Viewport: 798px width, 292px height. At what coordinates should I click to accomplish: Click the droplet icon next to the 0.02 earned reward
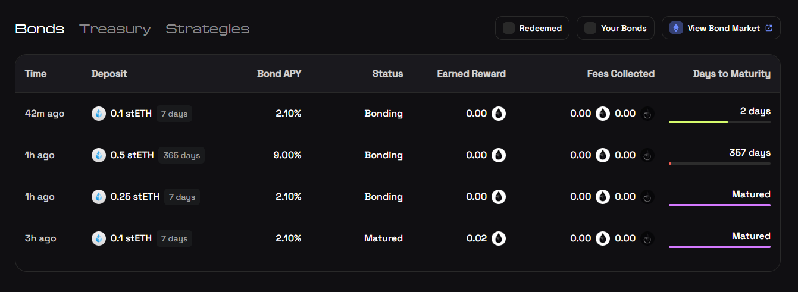click(x=499, y=238)
